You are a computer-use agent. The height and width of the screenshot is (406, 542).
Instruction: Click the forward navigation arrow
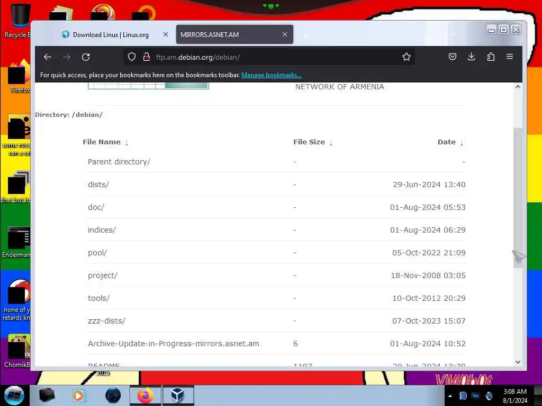coord(67,57)
